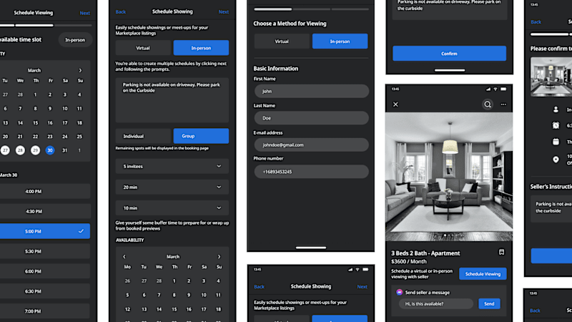The height and width of the screenshot is (322, 572).
Task: Click the checkmark on 5:00 PM slot
Action: pyautogui.click(x=81, y=231)
